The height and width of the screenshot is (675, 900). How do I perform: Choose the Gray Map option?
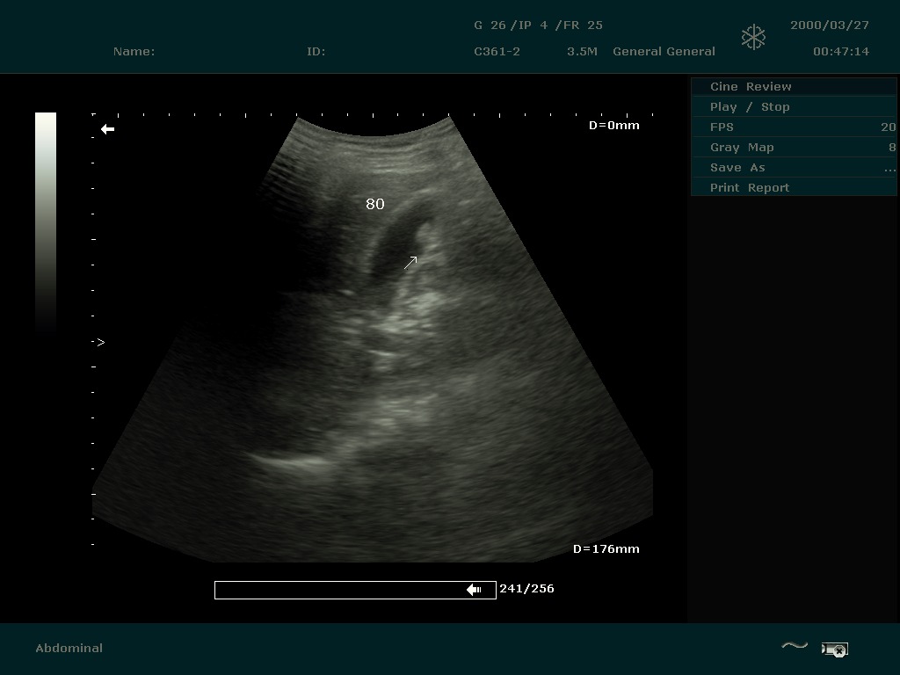pyautogui.click(x=794, y=147)
